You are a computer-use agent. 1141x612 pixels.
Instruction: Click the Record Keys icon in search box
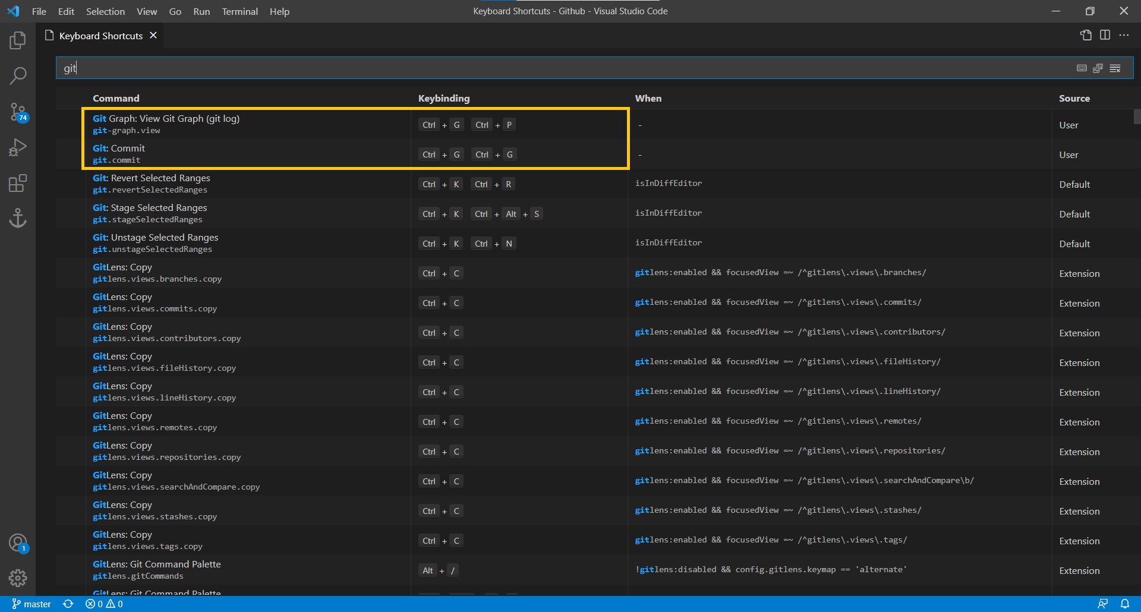click(x=1082, y=68)
